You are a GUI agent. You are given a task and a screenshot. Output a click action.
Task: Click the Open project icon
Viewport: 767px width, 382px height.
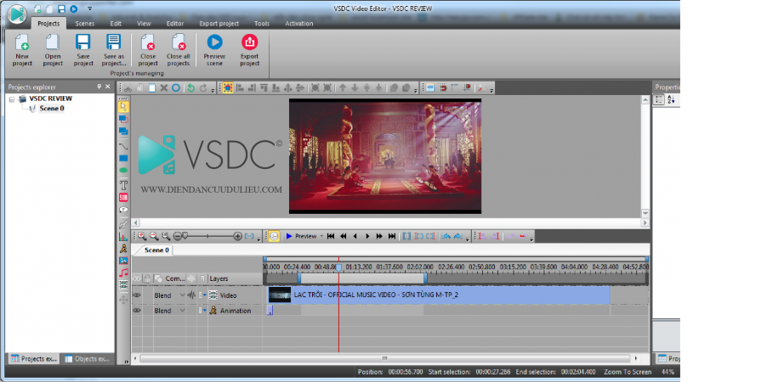click(53, 50)
